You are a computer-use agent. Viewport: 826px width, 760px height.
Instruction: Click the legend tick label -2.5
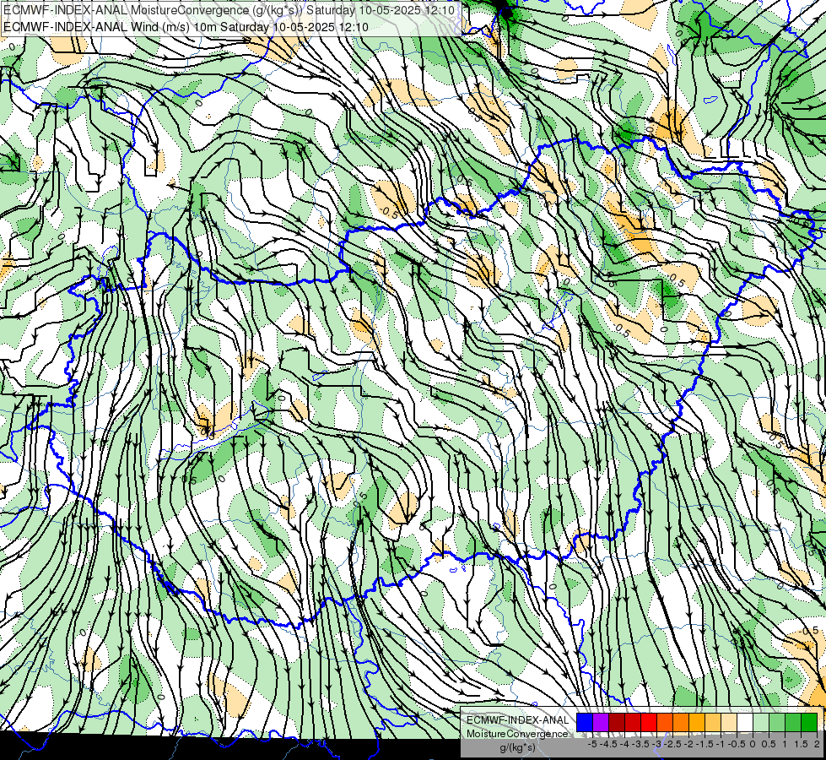tap(672, 744)
